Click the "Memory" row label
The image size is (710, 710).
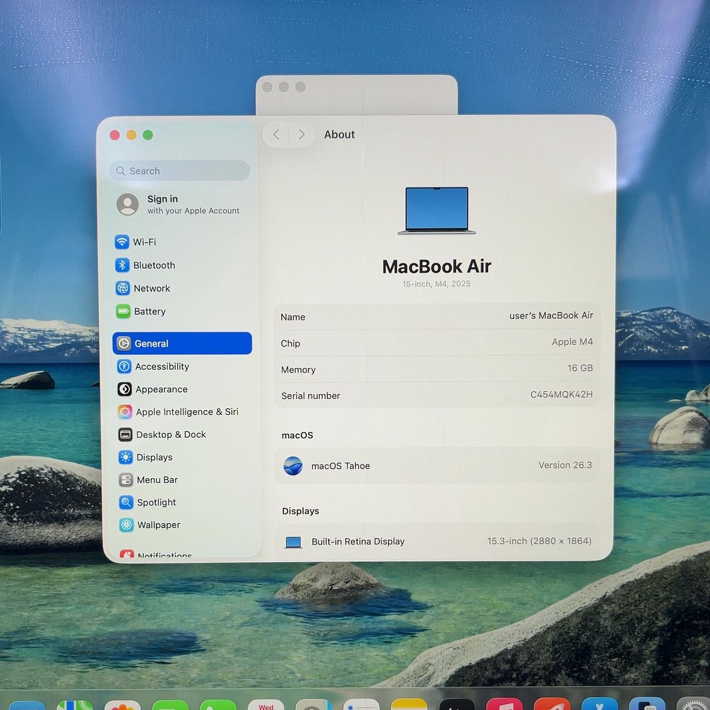(x=298, y=370)
